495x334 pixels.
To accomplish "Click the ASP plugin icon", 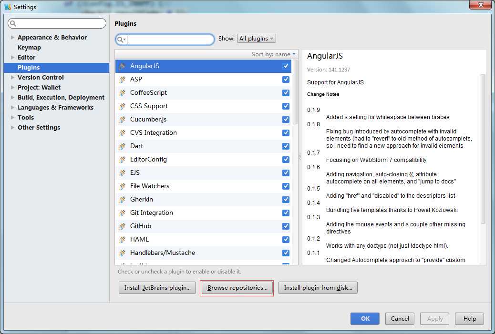I will [122, 80].
